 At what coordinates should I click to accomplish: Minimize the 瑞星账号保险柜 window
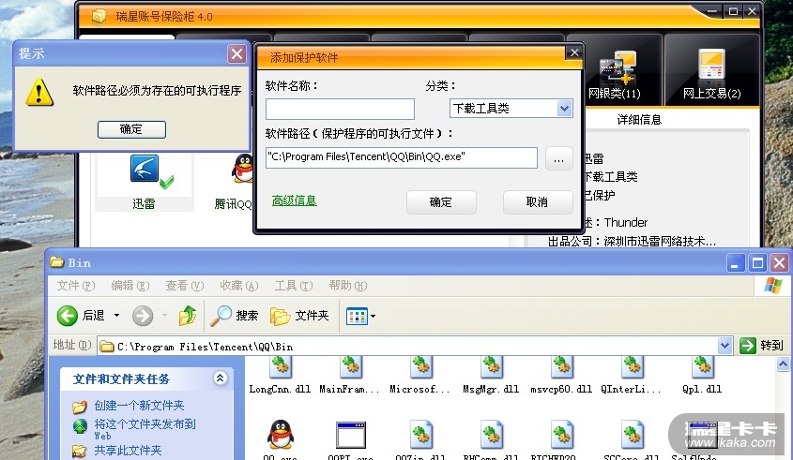(x=712, y=11)
